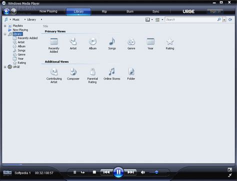Open the arrow after Library breadcrumb
The image size is (237, 181).
[x=41, y=19]
